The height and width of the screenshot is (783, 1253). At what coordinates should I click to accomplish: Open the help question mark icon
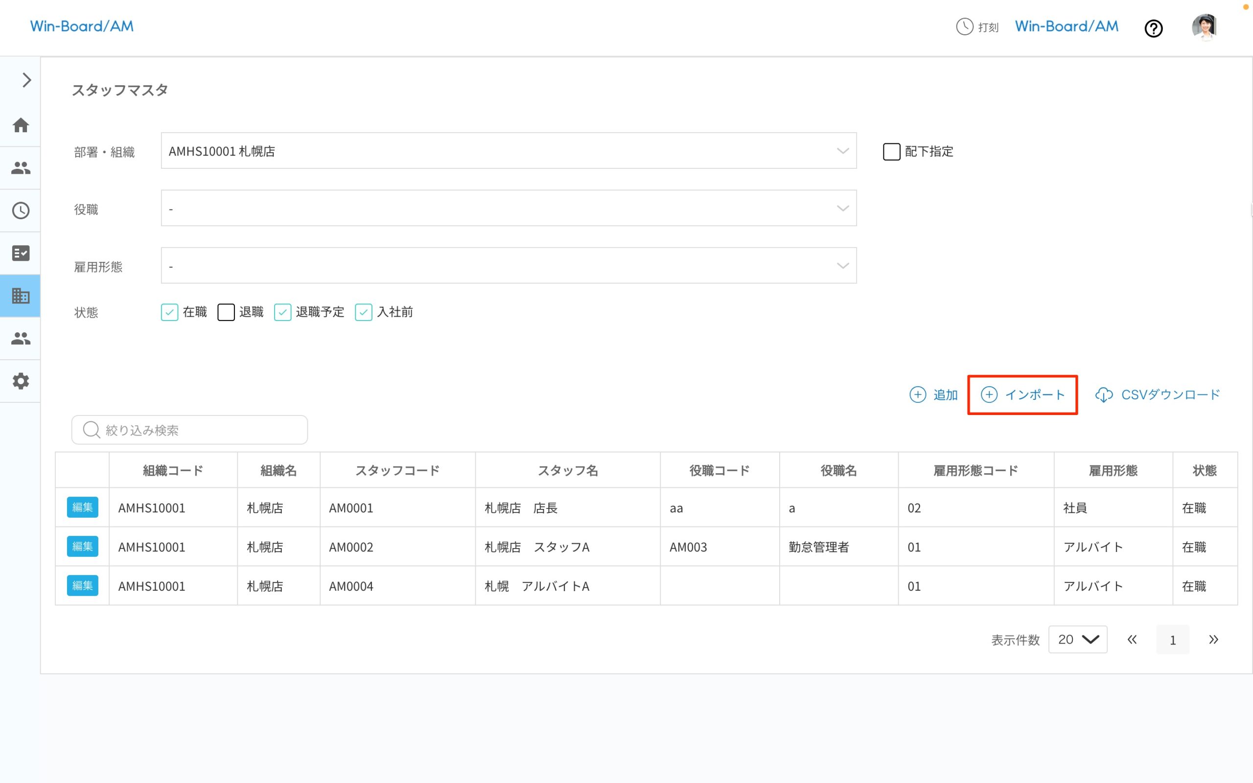pyautogui.click(x=1154, y=28)
